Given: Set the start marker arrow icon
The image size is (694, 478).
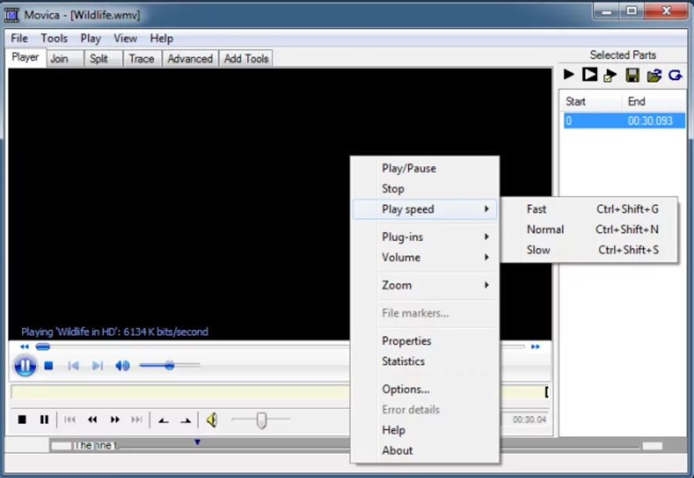Looking at the screenshot, I should 163,419.
